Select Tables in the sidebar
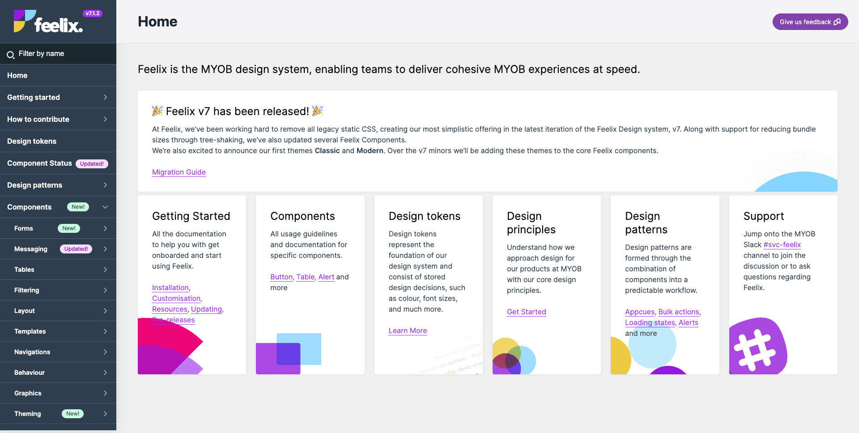 click(x=24, y=270)
